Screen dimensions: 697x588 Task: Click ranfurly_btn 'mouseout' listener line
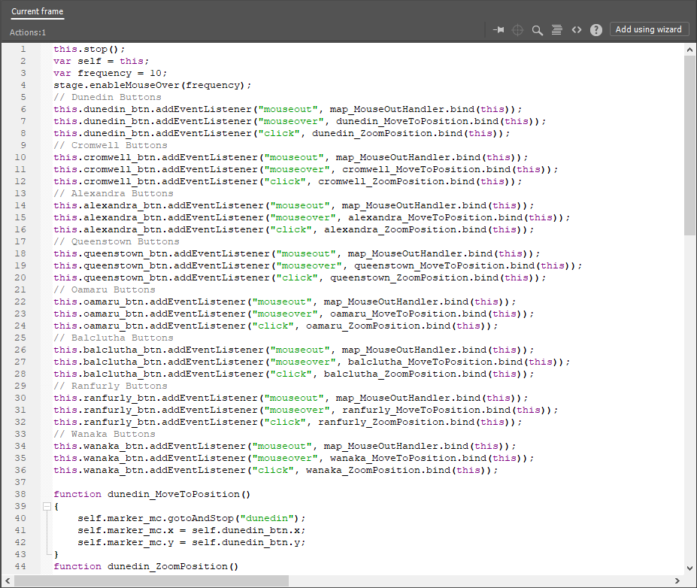coord(291,397)
